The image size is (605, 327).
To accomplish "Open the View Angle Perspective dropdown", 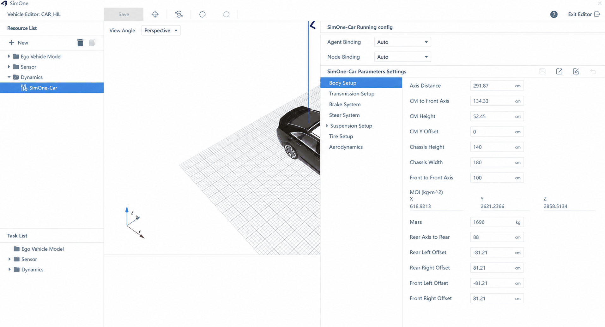I will (161, 30).
